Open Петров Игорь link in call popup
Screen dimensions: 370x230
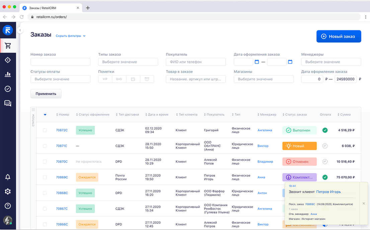coord(329,192)
